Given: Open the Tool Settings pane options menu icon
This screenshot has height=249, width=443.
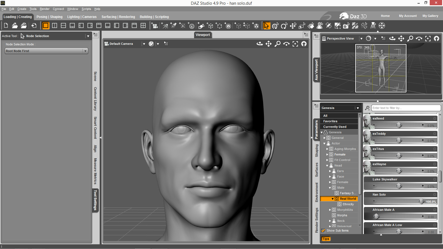Looking at the screenshot, I should pos(96,35).
